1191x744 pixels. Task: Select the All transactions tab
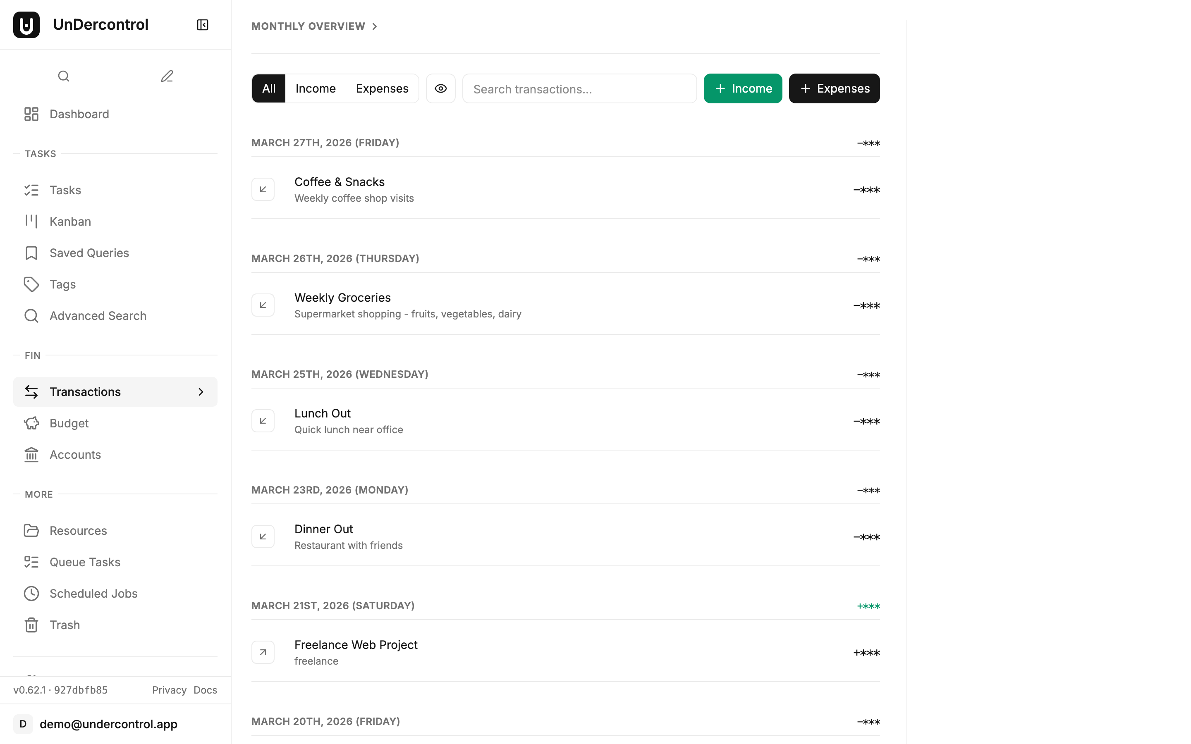point(269,88)
